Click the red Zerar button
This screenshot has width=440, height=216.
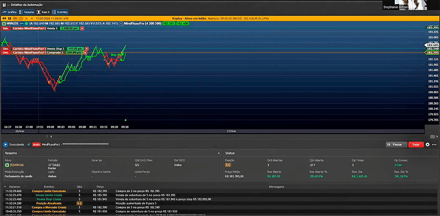point(416,145)
